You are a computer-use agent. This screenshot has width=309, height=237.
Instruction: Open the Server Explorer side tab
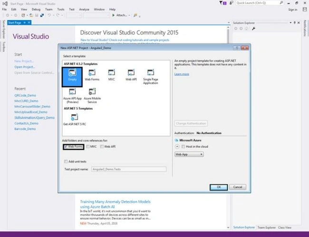[x=3, y=29]
